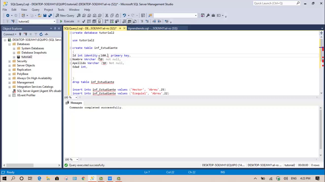Expand the Server Objects node

click(9, 65)
